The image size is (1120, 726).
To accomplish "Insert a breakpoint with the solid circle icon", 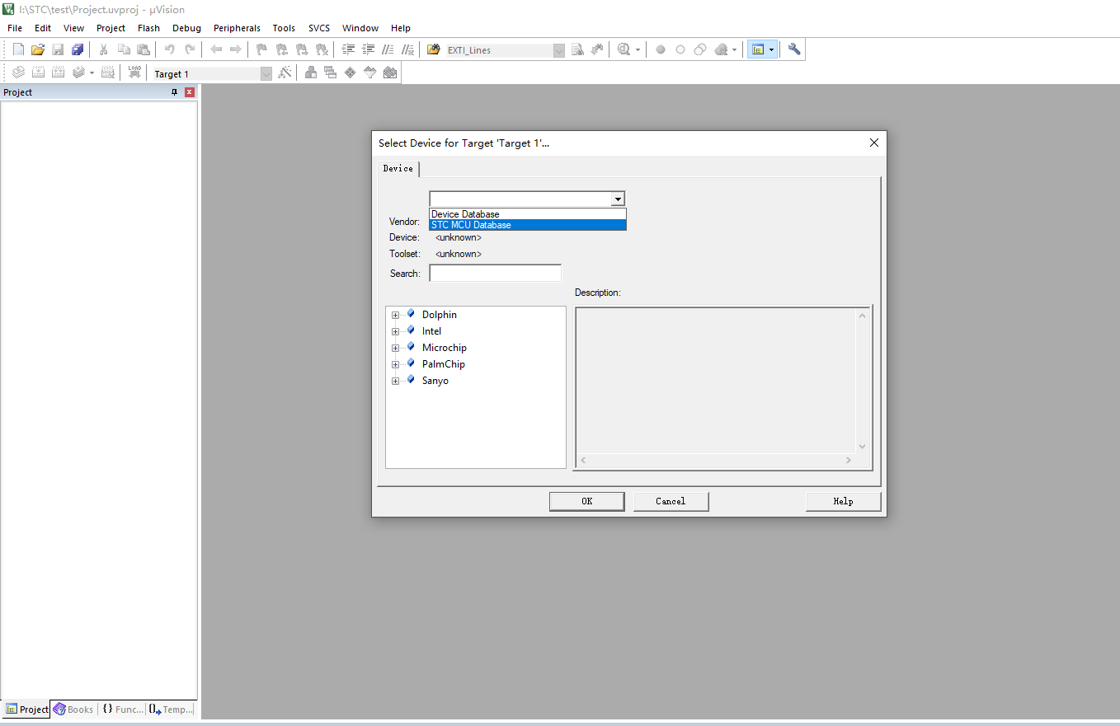I will coord(661,49).
